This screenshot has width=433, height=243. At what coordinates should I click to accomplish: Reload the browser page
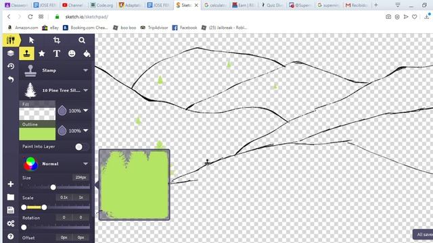30,17
